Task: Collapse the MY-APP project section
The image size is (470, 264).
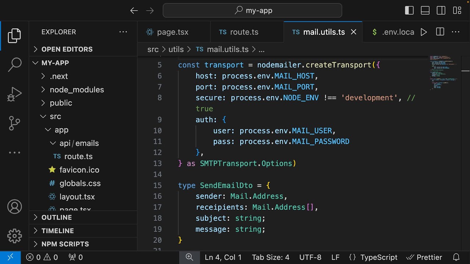Action: pos(83,63)
